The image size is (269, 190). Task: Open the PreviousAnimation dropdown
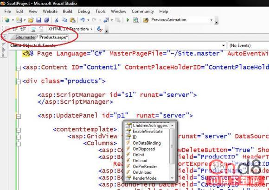tap(211, 20)
